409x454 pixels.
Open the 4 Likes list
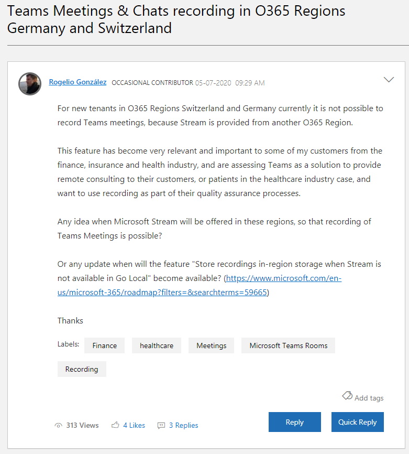tap(134, 425)
